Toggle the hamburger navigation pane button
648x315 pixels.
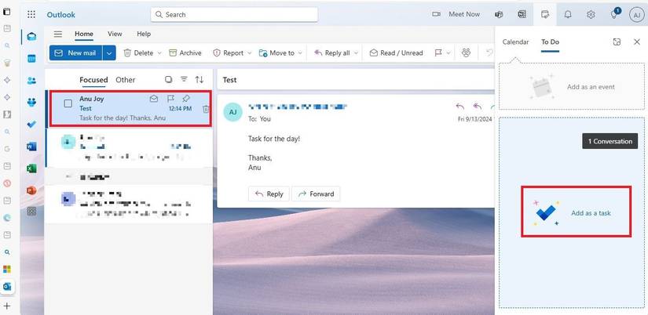coord(58,34)
